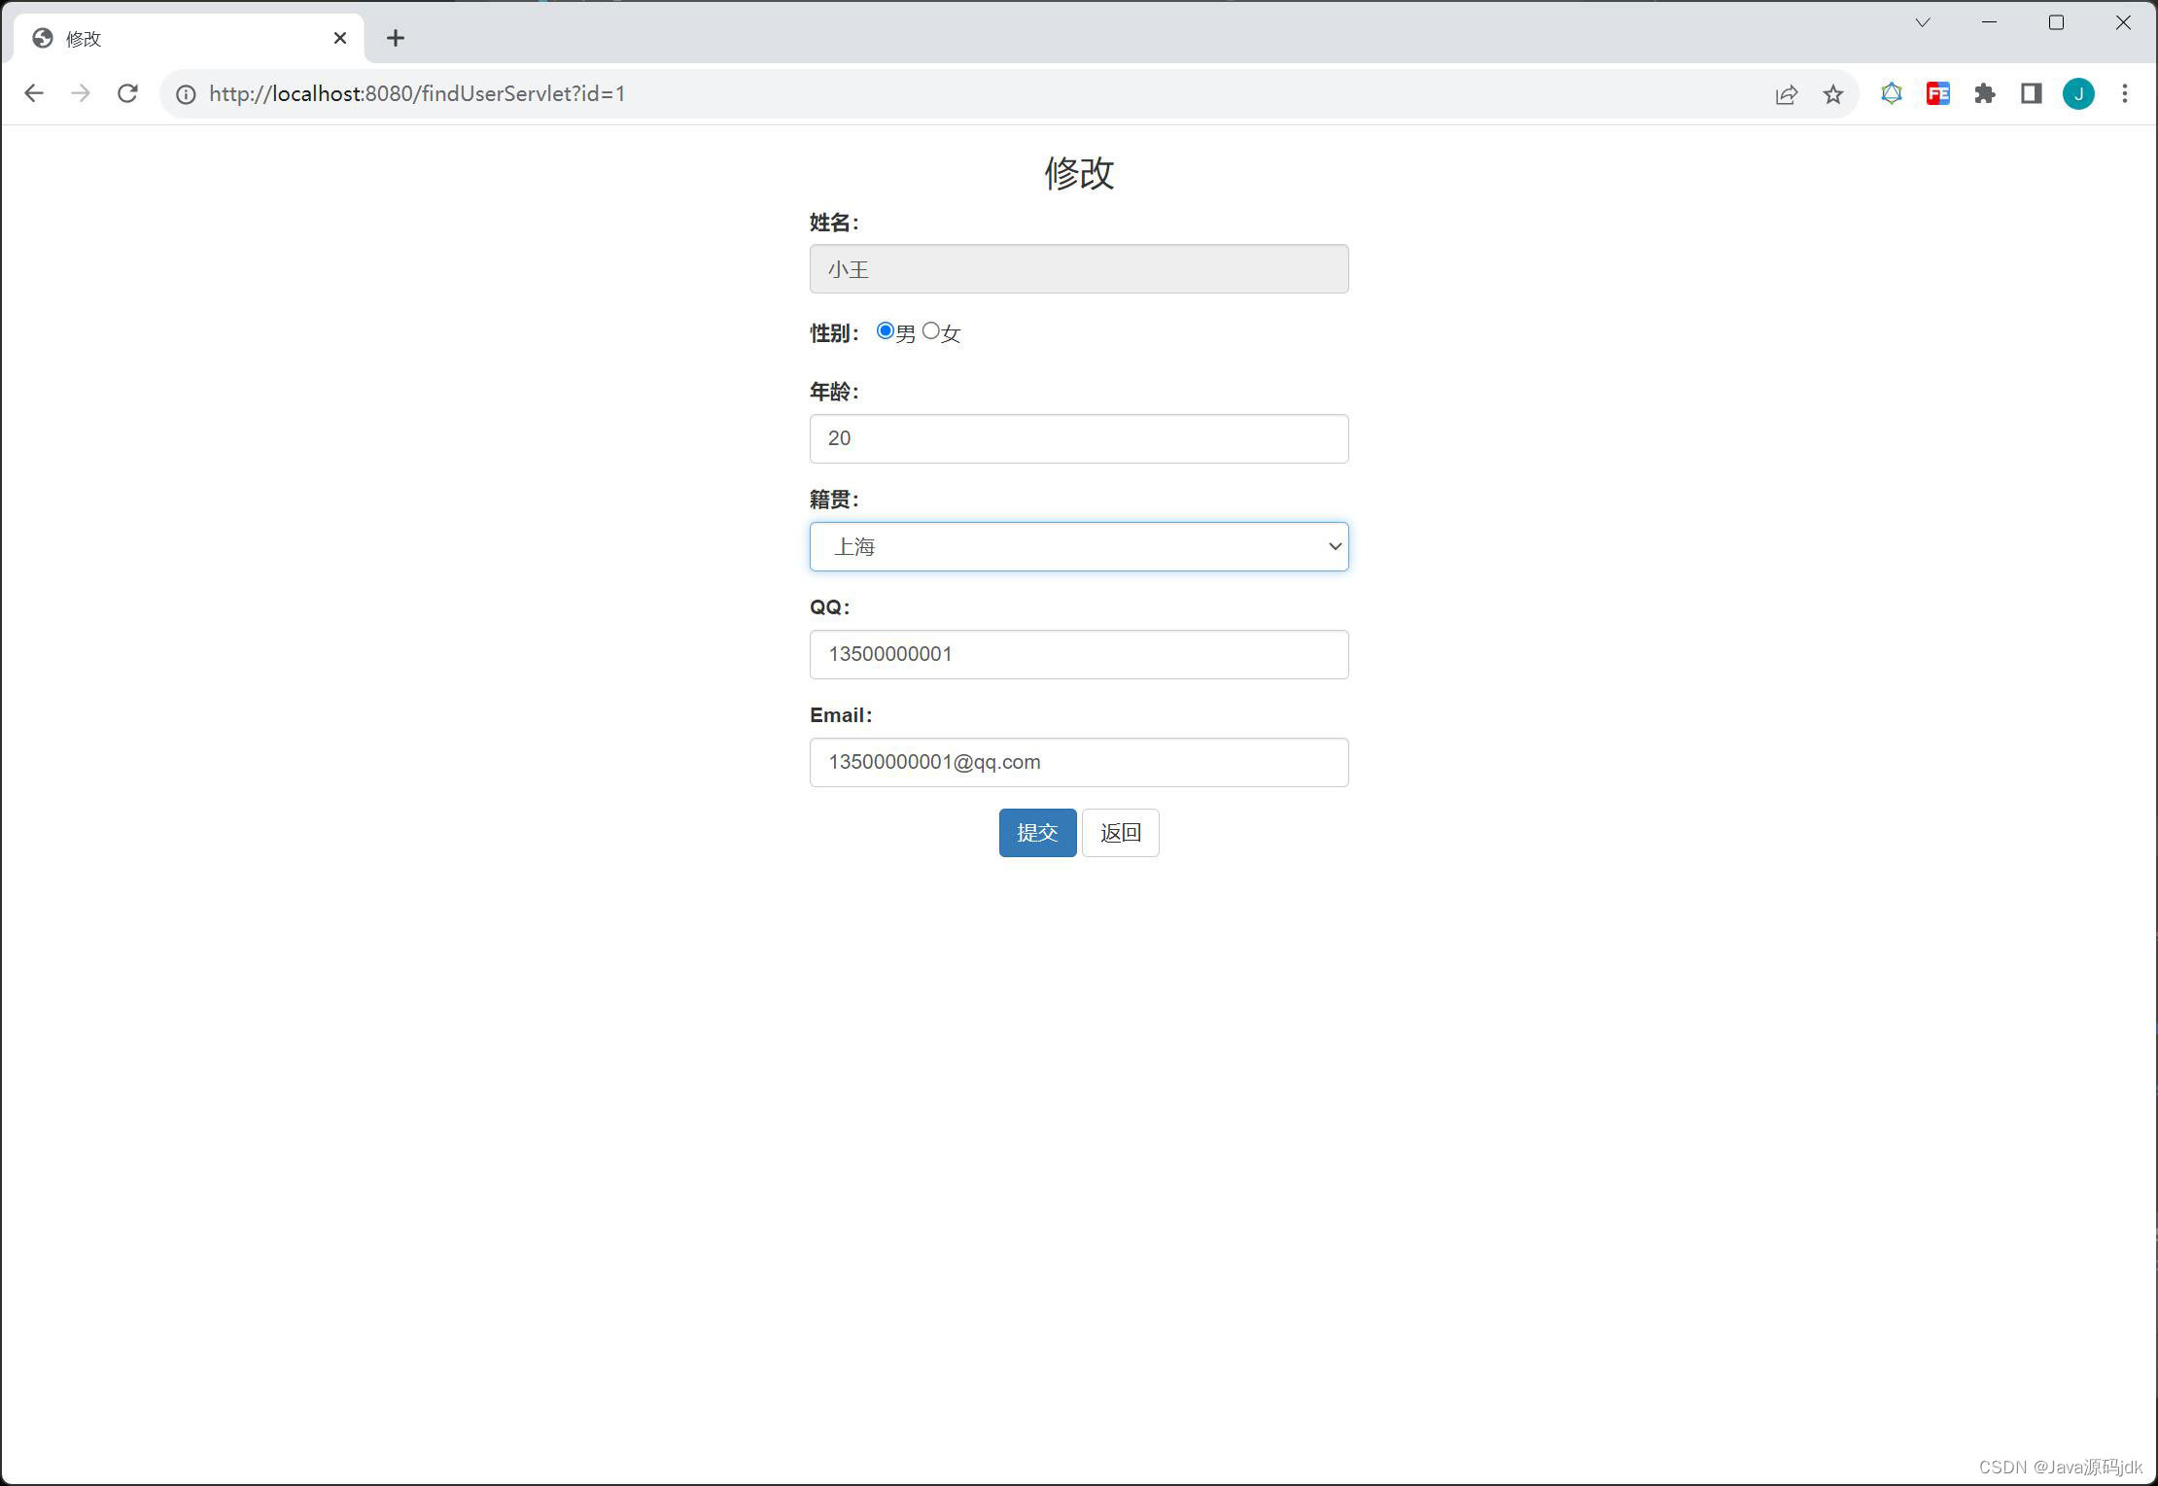Click the 年龄 input field
This screenshot has height=1486, width=2158.
tap(1079, 438)
